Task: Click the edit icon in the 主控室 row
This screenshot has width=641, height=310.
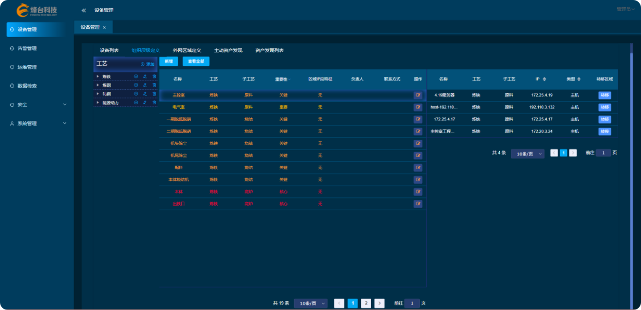Action: coord(418,95)
